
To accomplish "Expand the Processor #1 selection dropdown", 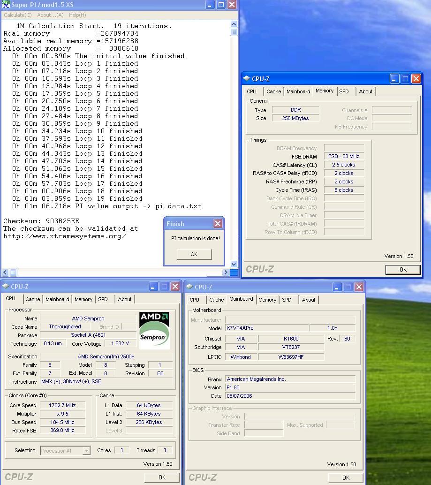I will (87, 451).
